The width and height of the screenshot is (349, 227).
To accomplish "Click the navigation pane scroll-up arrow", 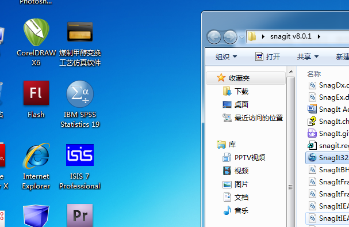I will pos(291,72).
